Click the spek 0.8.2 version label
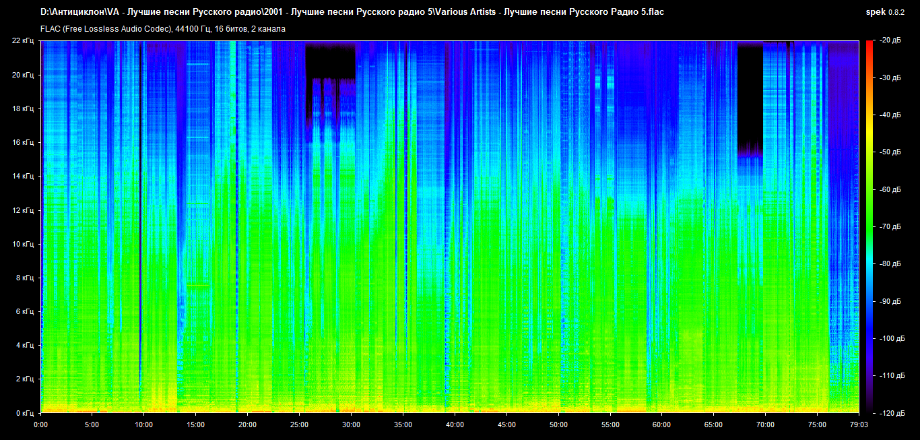This screenshot has width=920, height=440. (885, 12)
